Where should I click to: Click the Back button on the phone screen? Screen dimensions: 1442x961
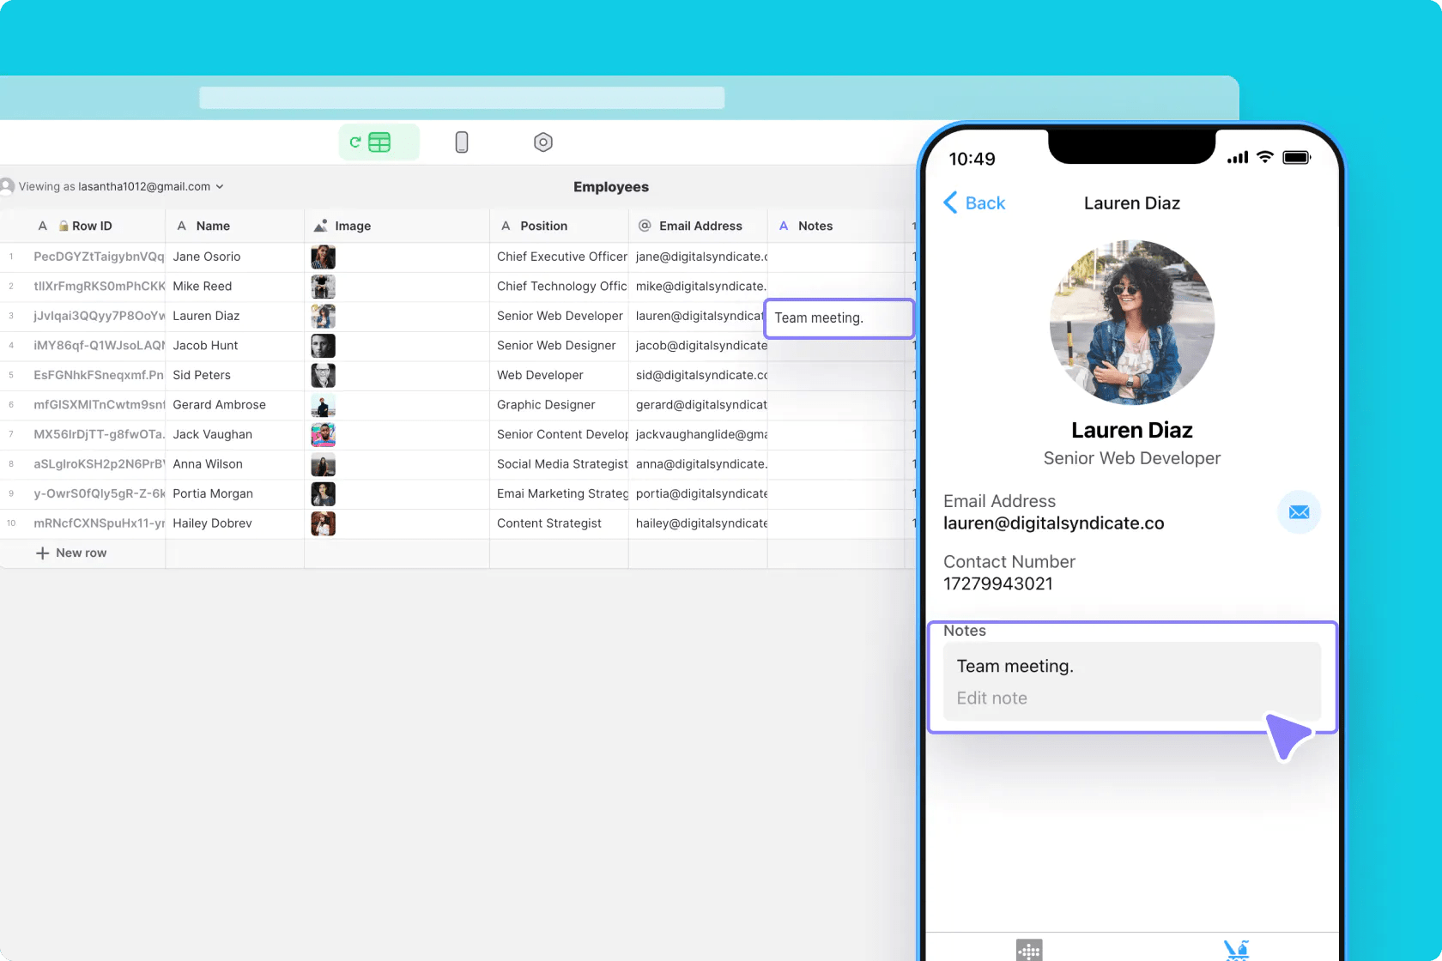pos(973,202)
